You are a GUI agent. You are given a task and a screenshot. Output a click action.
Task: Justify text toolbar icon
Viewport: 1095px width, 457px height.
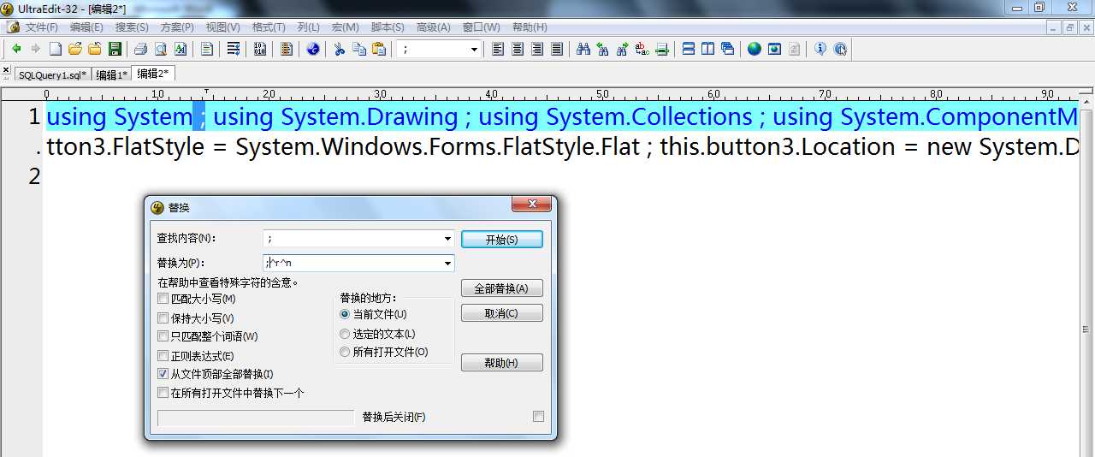pos(557,49)
